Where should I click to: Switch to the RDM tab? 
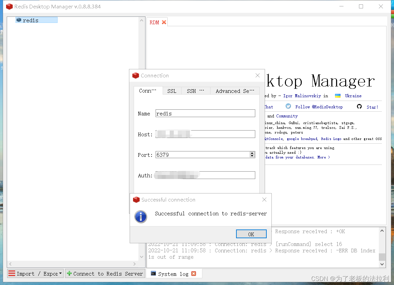click(154, 22)
